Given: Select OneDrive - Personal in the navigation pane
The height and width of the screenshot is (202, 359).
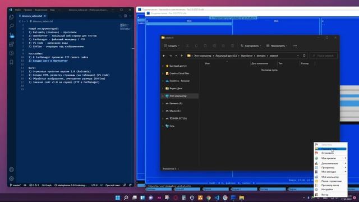Looking at the screenshot, I should coord(179,81).
